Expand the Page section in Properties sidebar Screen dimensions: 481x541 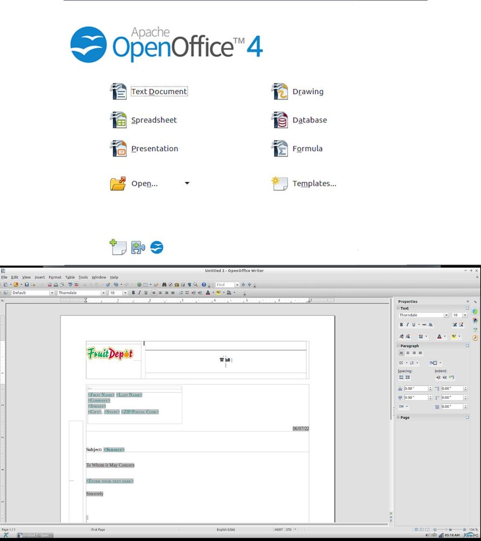[x=398, y=418]
